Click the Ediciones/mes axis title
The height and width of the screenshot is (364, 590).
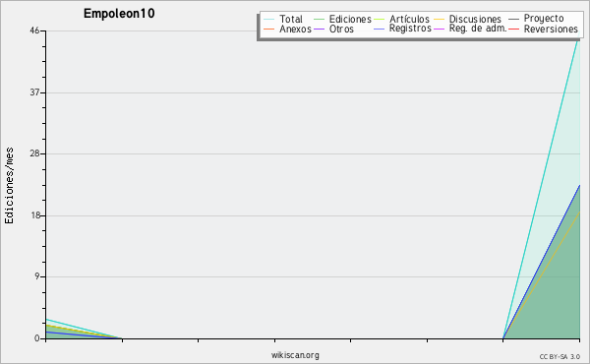(9, 186)
